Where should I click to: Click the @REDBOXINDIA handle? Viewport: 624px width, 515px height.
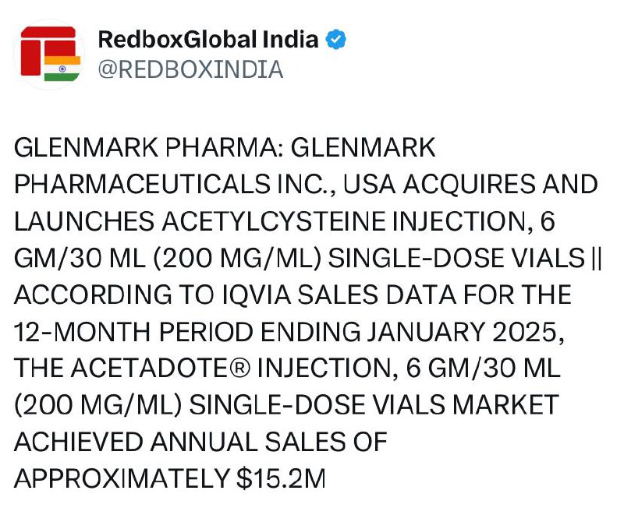190,69
